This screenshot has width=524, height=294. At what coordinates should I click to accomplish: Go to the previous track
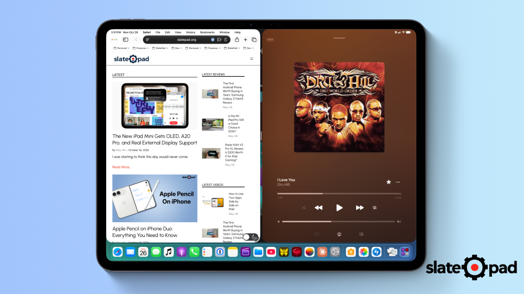click(x=318, y=207)
